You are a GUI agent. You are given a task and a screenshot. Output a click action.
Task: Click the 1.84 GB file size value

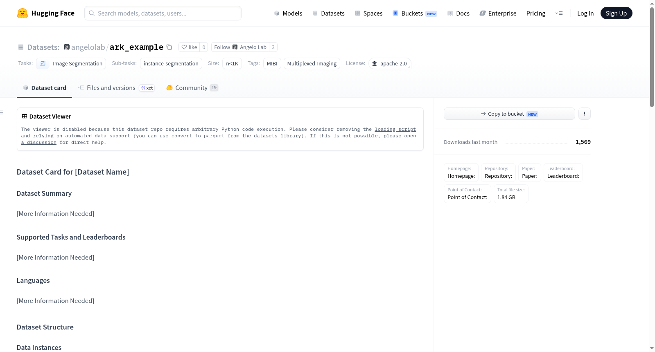506,197
